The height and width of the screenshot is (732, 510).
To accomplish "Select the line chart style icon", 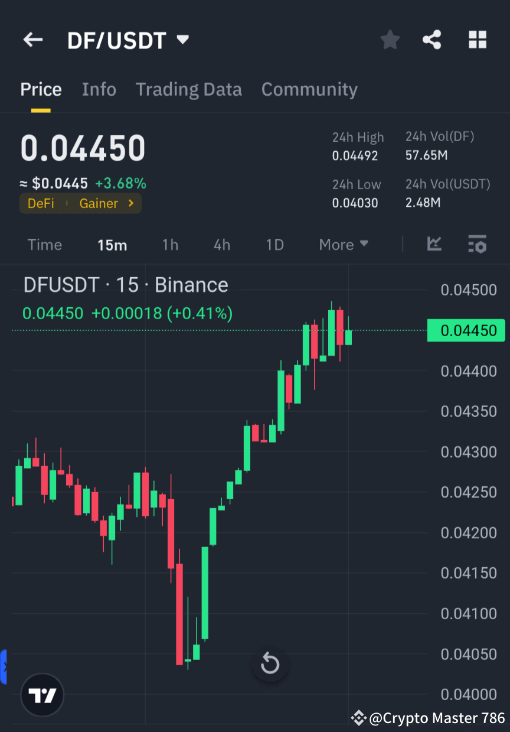I will coord(434,244).
